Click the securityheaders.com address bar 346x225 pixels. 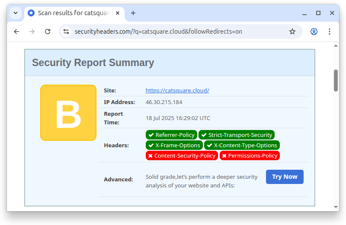pyautogui.click(x=173, y=32)
